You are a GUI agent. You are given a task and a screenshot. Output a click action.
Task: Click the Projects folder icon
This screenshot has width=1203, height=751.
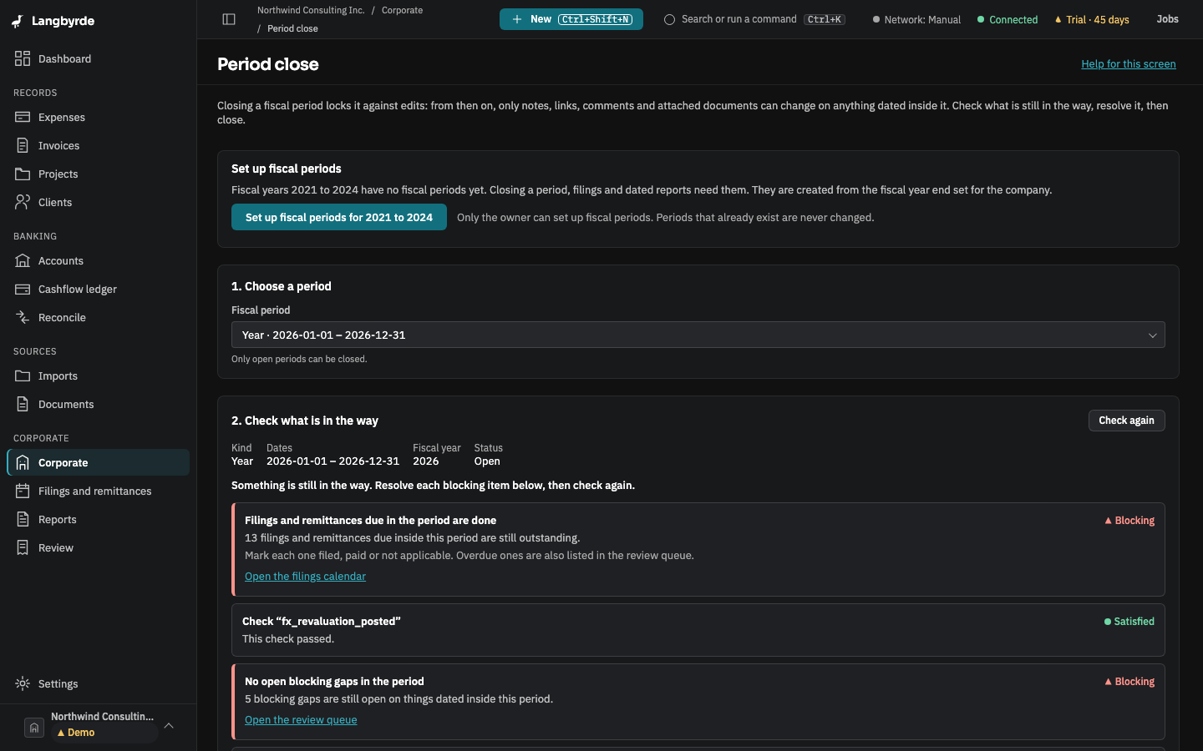tap(23, 174)
